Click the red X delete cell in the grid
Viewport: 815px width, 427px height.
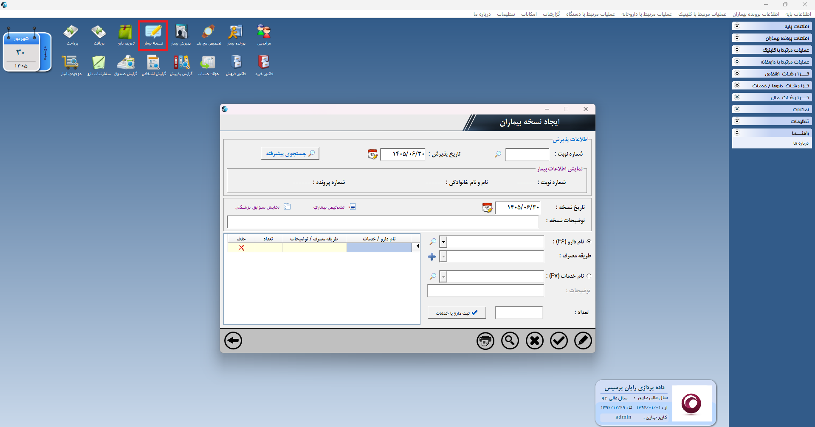[241, 248]
